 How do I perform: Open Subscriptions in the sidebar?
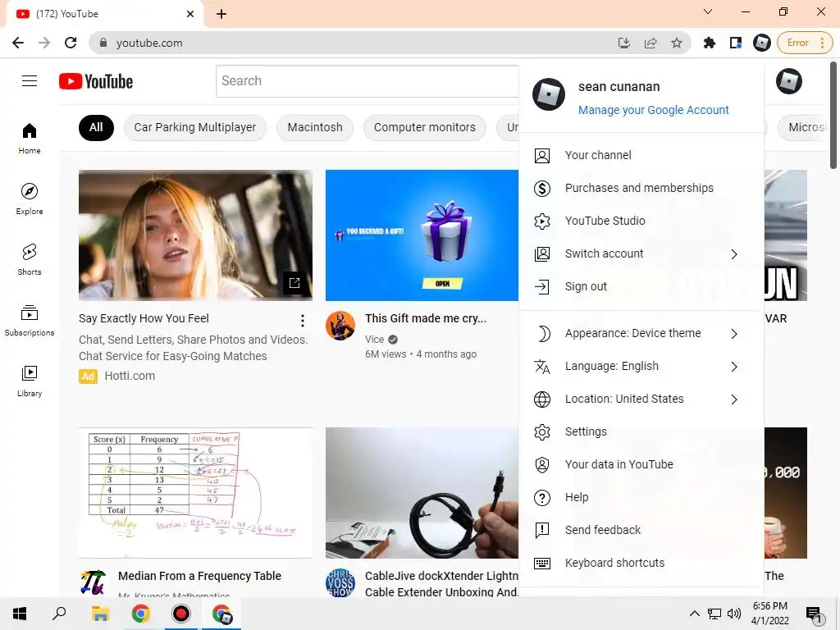30,321
